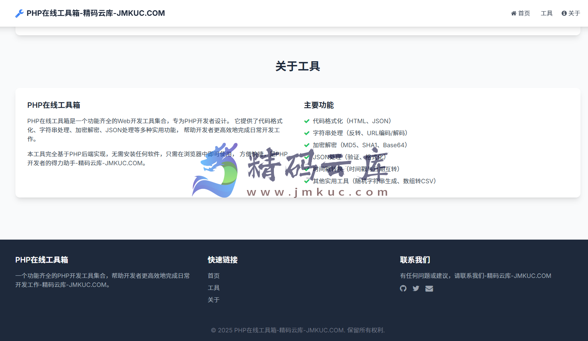
Task: Open footer quick link 工具
Action: [213, 288]
